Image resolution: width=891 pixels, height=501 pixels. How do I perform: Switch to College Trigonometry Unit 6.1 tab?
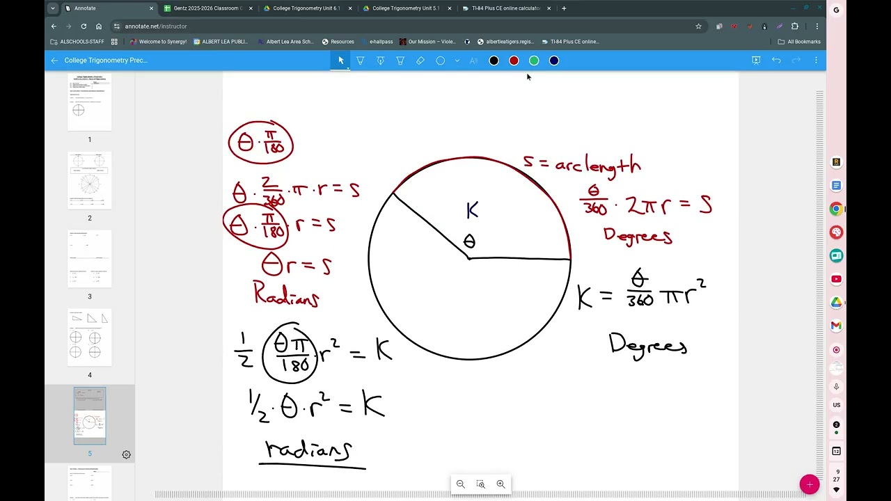(307, 8)
